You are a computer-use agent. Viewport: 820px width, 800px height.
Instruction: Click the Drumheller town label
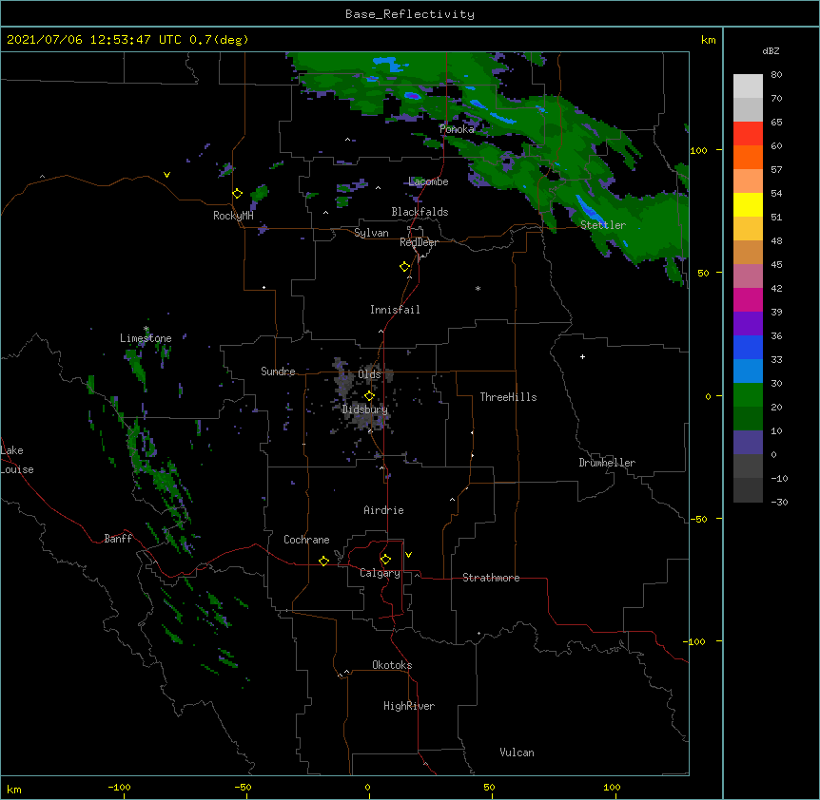(607, 463)
